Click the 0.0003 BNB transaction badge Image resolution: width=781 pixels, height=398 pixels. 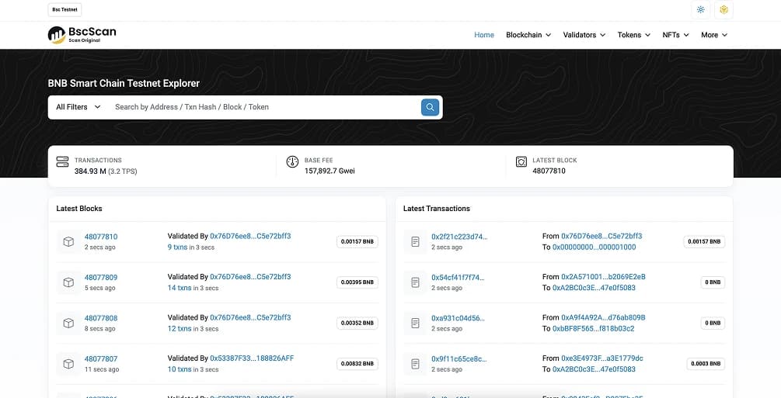706,364
